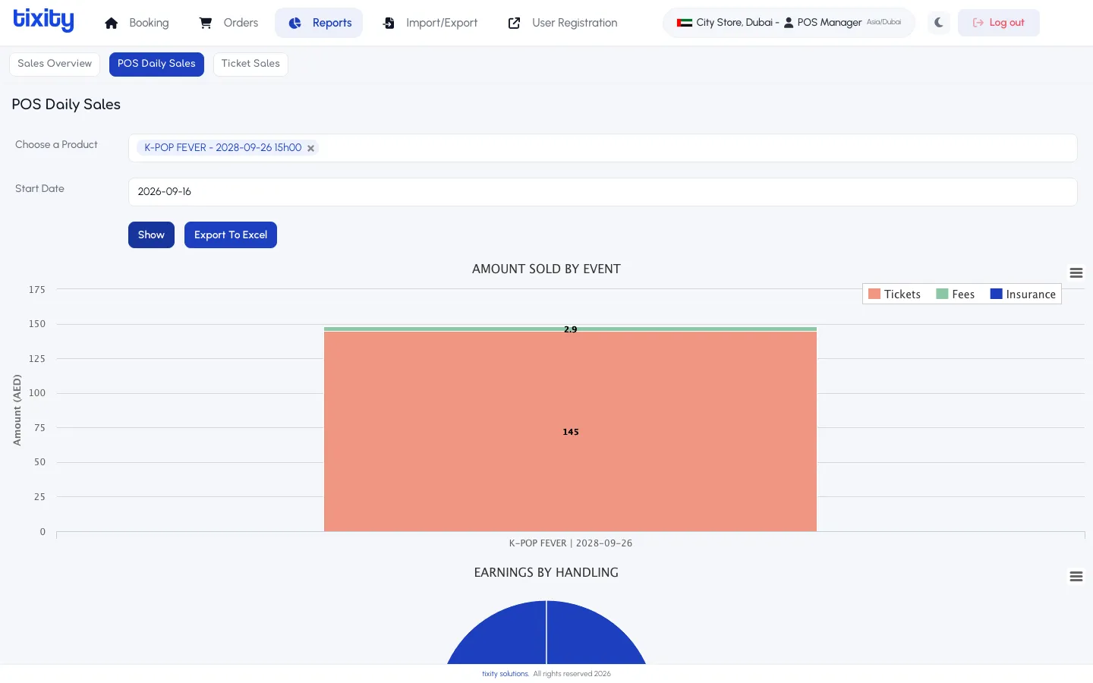Image resolution: width=1093 pixels, height=683 pixels.
Task: Open the Import/Export section
Action: [430, 23]
